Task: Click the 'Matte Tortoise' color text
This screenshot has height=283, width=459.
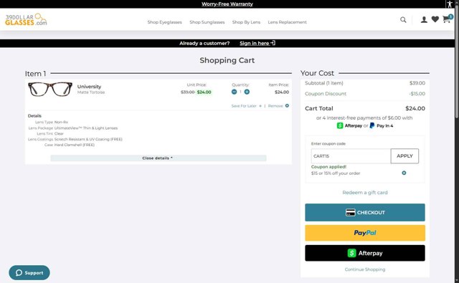Action: (91, 92)
